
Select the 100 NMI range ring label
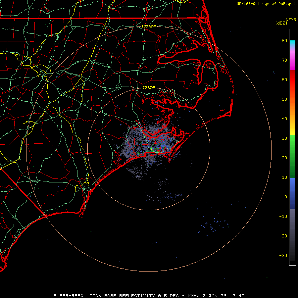pyautogui.click(x=149, y=26)
